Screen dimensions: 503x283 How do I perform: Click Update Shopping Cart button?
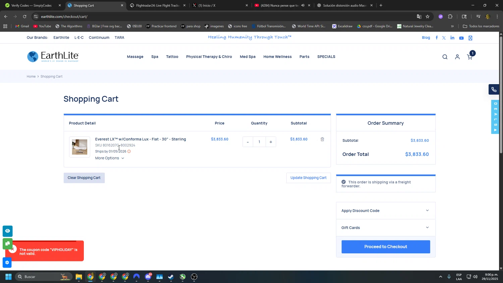(x=309, y=178)
